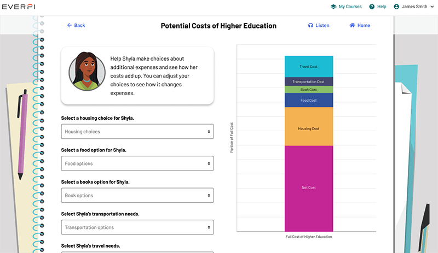This screenshot has height=253, width=438.
Task: Click 'Full Cost of Higher Education' axis label
Action: pyautogui.click(x=309, y=237)
